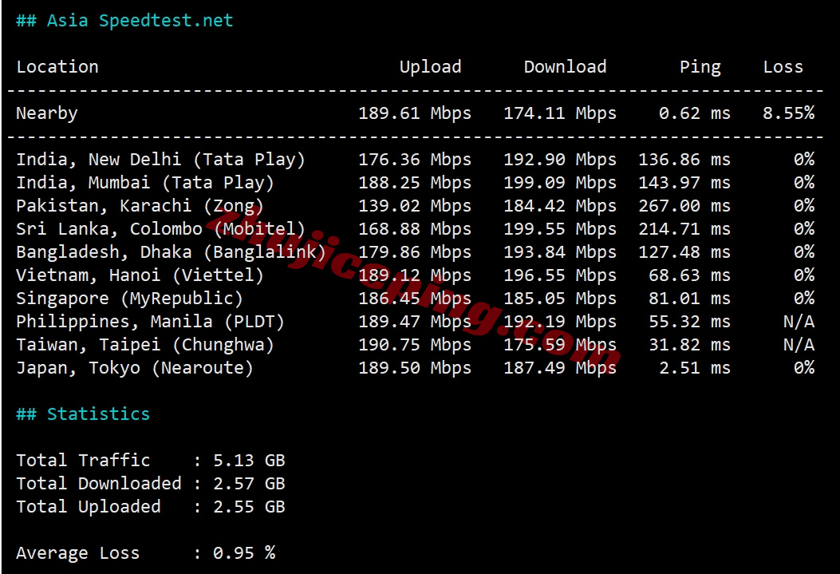Click the 8.55% loss value
Viewport: 840px width, 574px height.
pyautogui.click(x=788, y=113)
